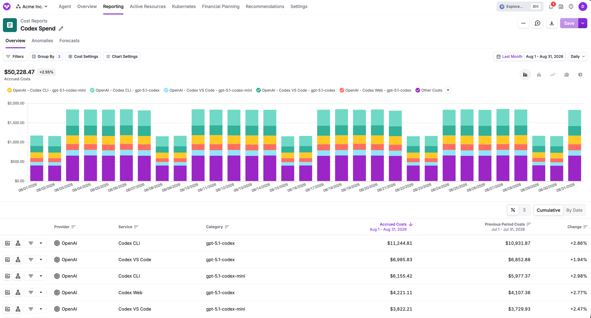The height and width of the screenshot is (318, 591).
Task: Sort by the Change column header
Action: pos(577,227)
